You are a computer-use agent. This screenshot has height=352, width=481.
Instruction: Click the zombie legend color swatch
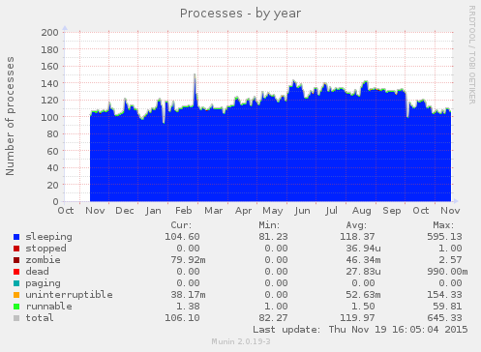point(16,260)
